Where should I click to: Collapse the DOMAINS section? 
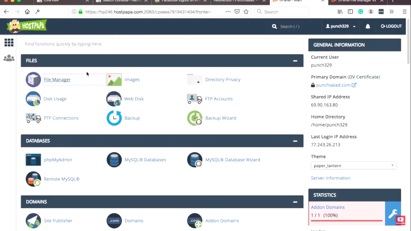[295, 202]
